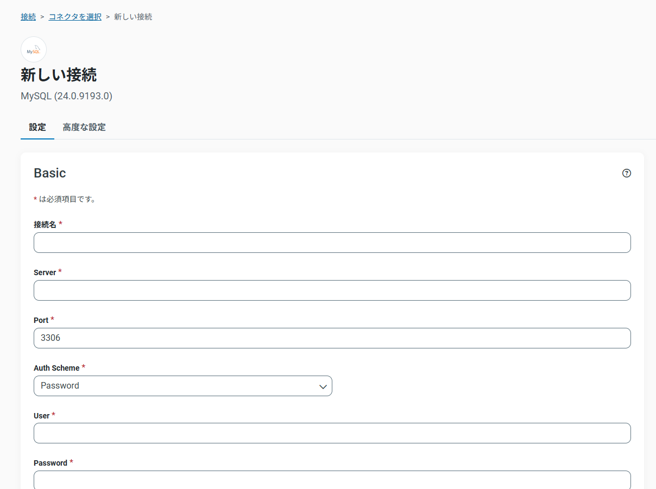Follow the 接続 breadcrumb link
Screen dimensions: 656x489
(28, 17)
